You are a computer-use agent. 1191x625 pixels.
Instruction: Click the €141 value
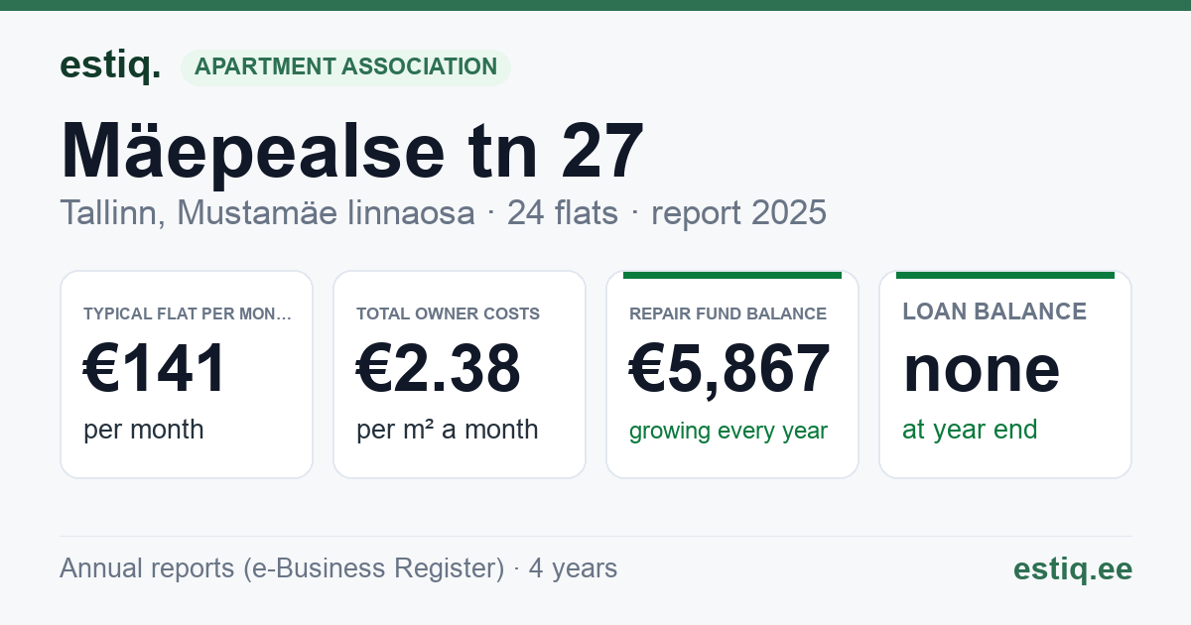coord(155,369)
